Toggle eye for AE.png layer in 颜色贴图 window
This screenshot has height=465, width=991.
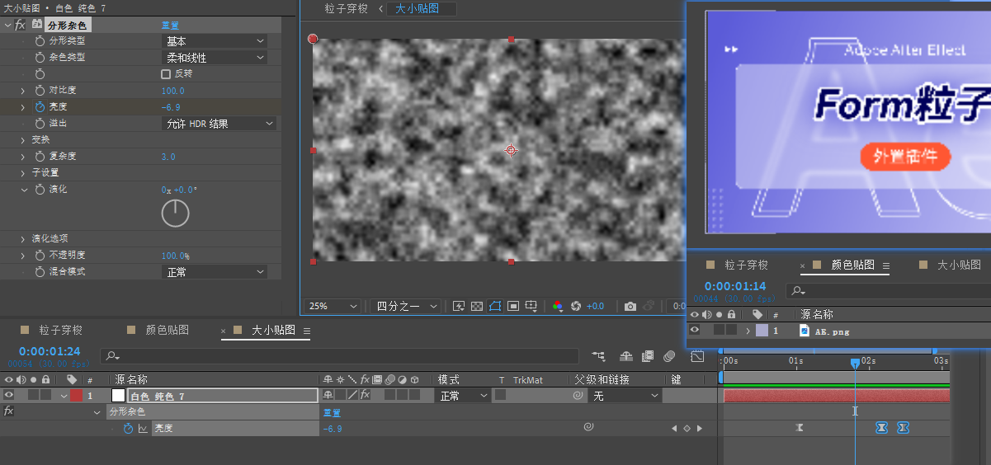point(695,331)
